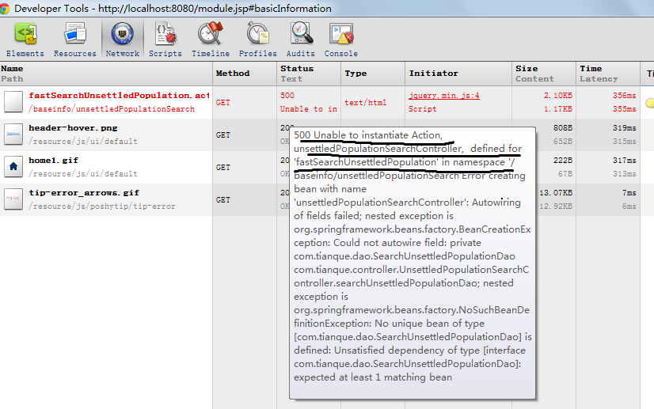Click GET method of header-hover.png row

tap(223, 135)
